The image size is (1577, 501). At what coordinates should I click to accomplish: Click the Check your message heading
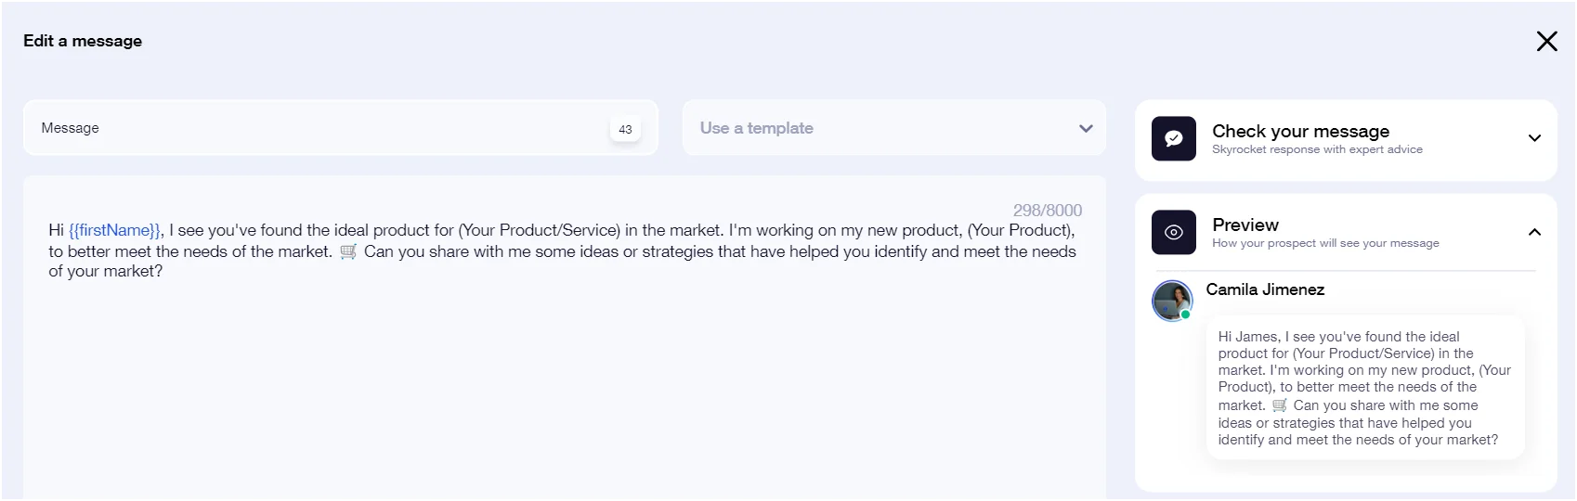[x=1300, y=131]
